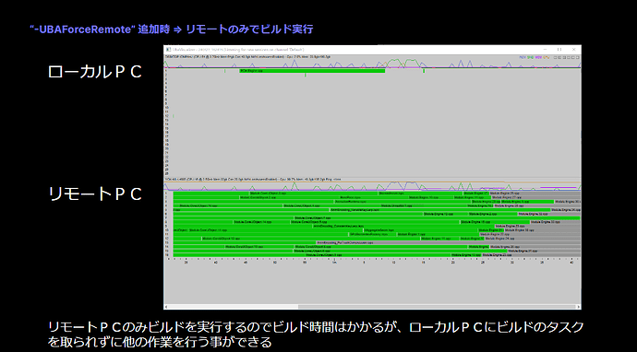Select the AnimationRuntime.cpp process bar

click(x=403, y=202)
